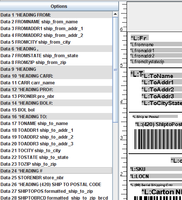
Task: Select Data 16 *HEADING TO: row
Action: pos(56,117)
